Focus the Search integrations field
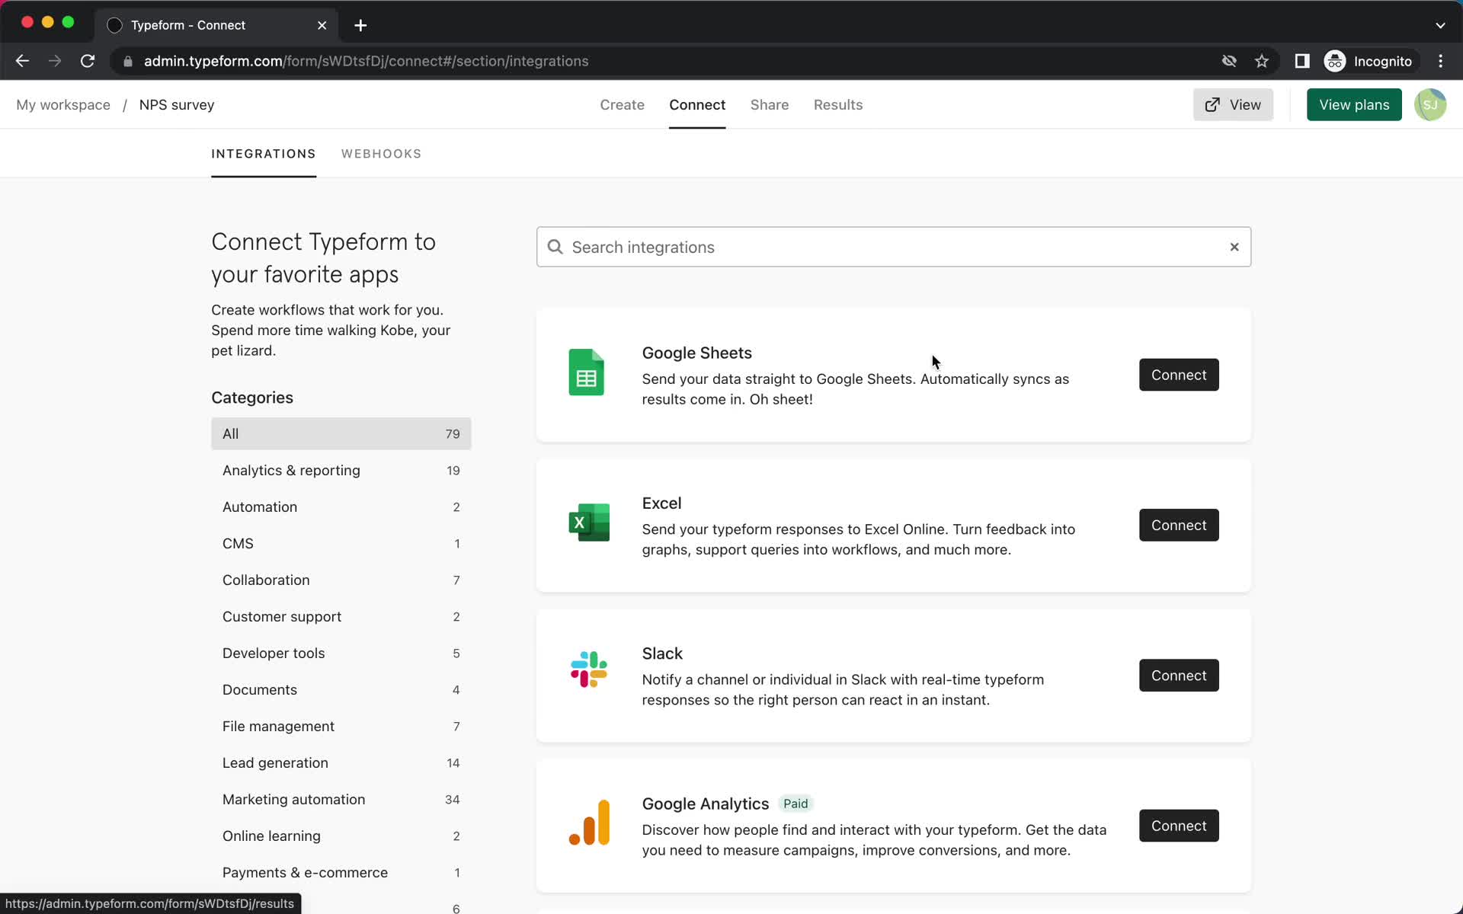1463x914 pixels. point(893,247)
